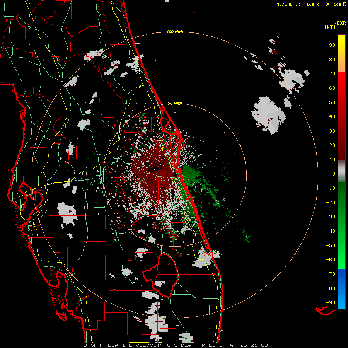Click the -70 scale value

click(x=331, y=274)
